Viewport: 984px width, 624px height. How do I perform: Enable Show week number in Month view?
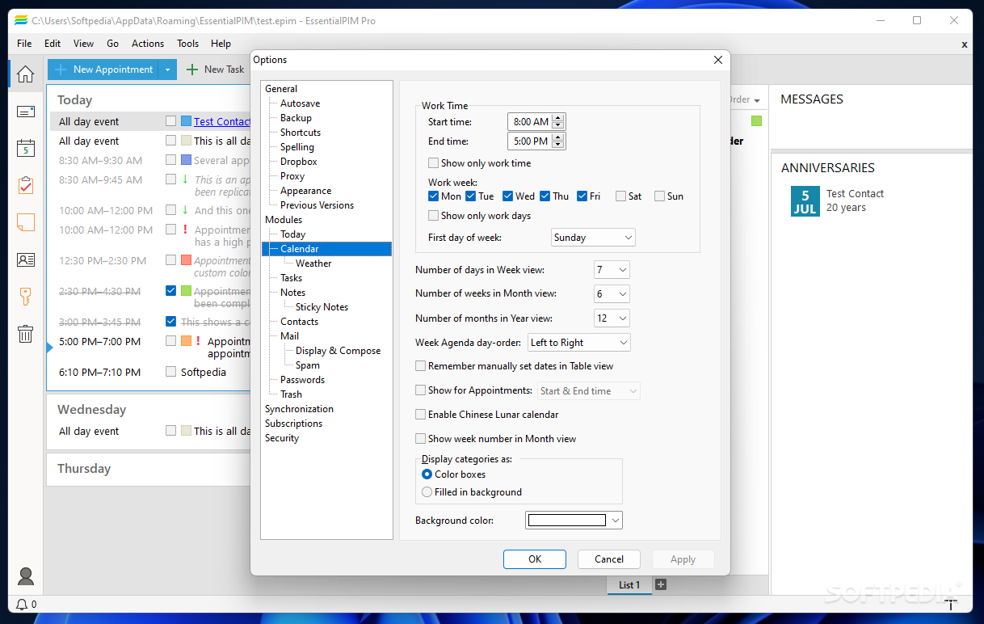[x=420, y=439]
